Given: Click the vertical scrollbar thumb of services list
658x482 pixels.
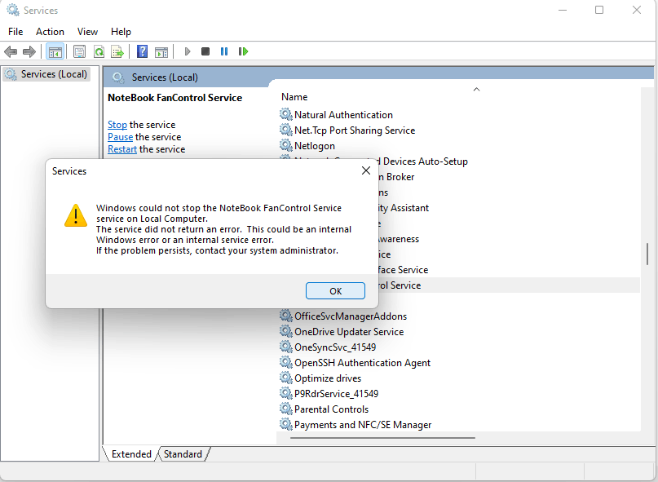Looking at the screenshot, I should (x=647, y=254).
